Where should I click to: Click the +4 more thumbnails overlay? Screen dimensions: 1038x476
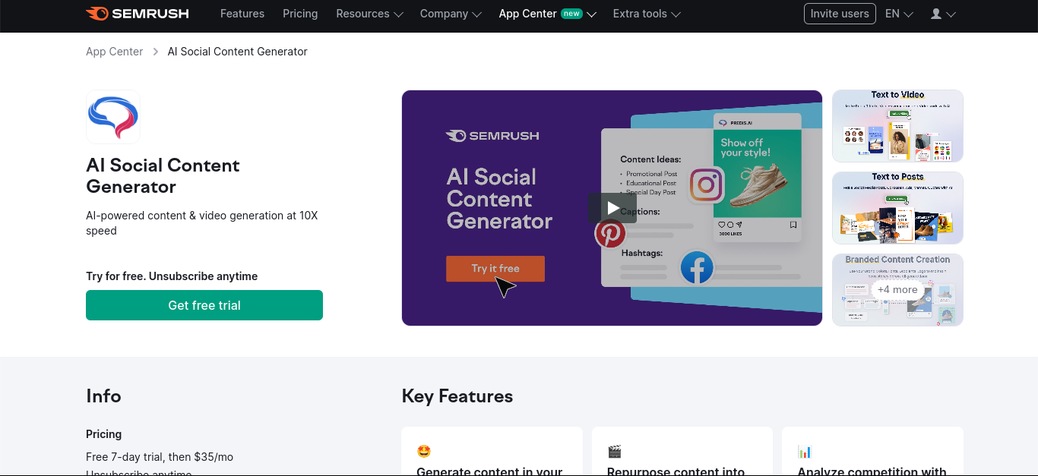(x=897, y=290)
